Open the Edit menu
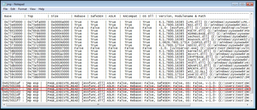The image size is (257, 110). pos(13,9)
